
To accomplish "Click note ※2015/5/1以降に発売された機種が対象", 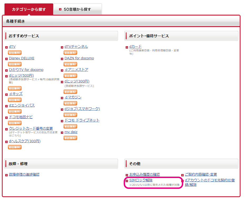I will 155,185.
